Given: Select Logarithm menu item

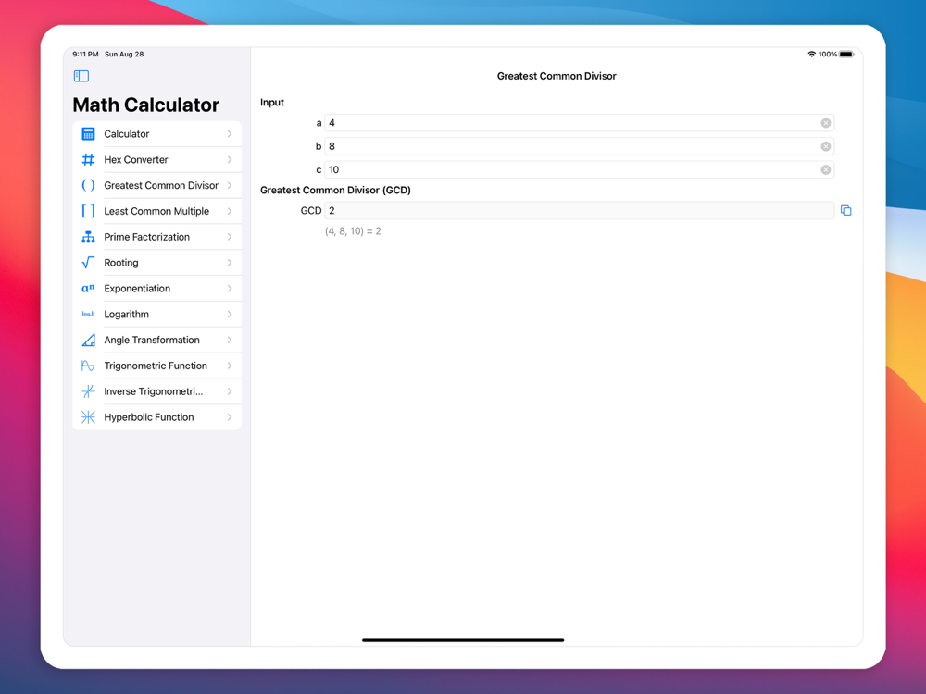Looking at the screenshot, I should pos(157,314).
